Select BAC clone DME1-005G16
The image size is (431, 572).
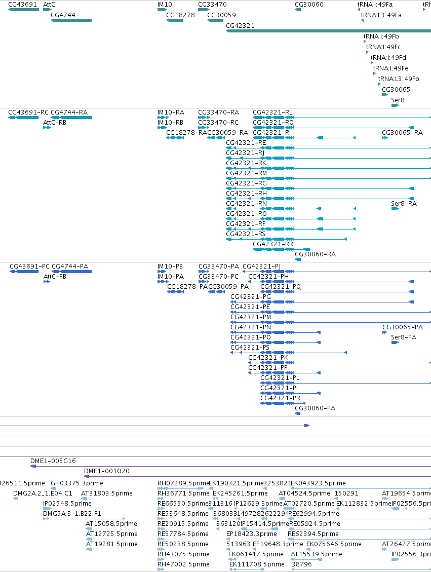pyautogui.click(x=230, y=466)
